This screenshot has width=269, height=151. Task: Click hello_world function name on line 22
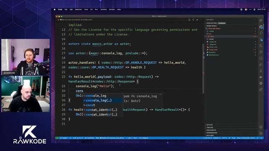click(84, 77)
